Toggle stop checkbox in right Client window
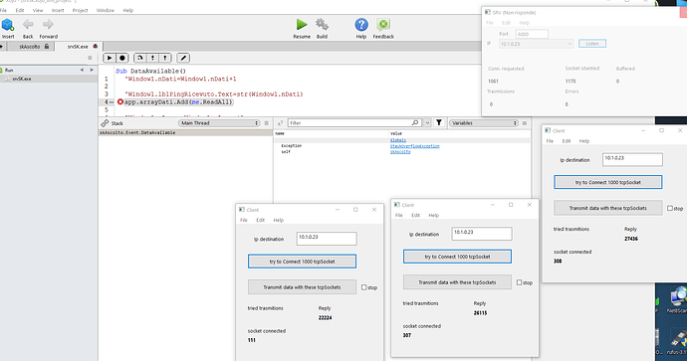The image size is (687, 361). point(670,208)
